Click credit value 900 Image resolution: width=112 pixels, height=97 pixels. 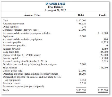[106, 39]
